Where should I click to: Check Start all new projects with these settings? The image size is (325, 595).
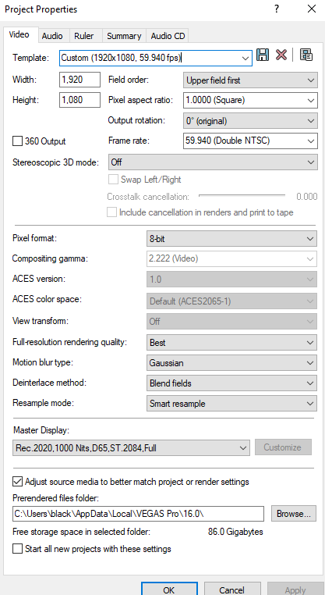17,549
